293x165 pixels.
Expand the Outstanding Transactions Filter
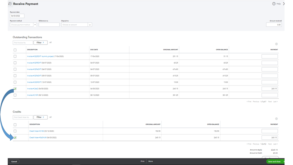tap(40, 43)
